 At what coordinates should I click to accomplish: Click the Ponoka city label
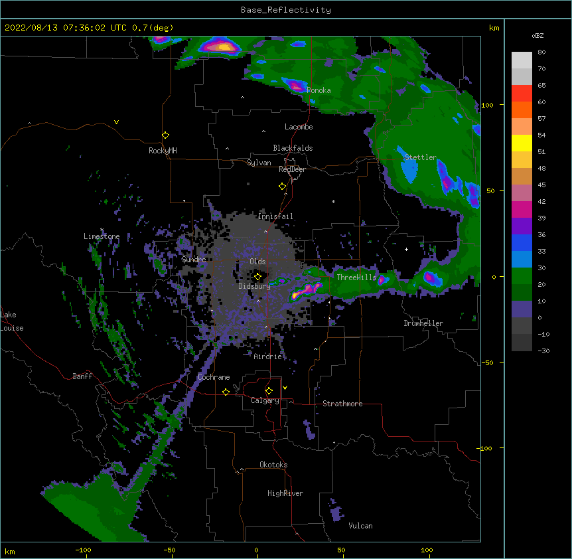coord(319,90)
